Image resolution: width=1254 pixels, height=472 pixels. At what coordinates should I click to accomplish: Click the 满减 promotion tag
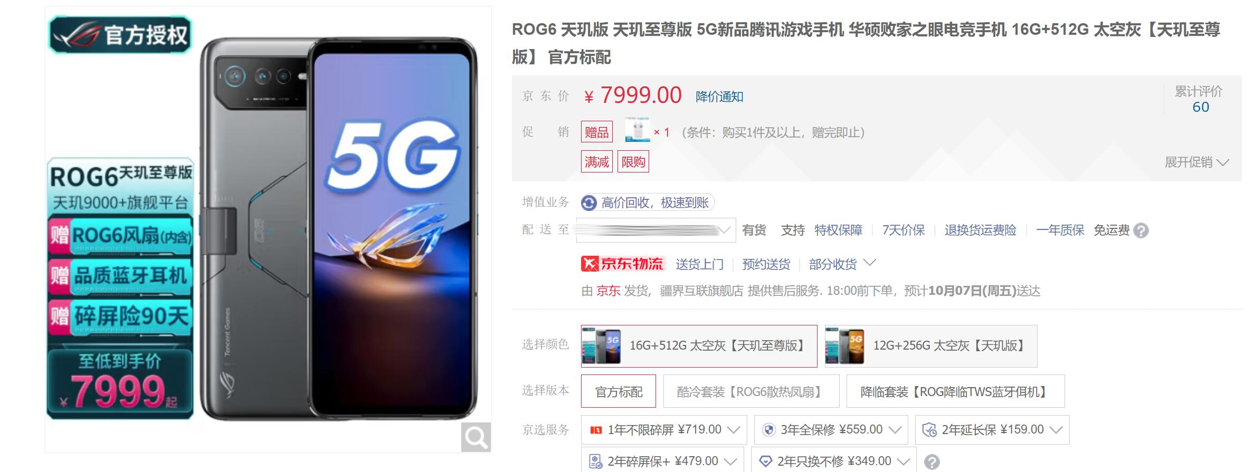(x=596, y=162)
